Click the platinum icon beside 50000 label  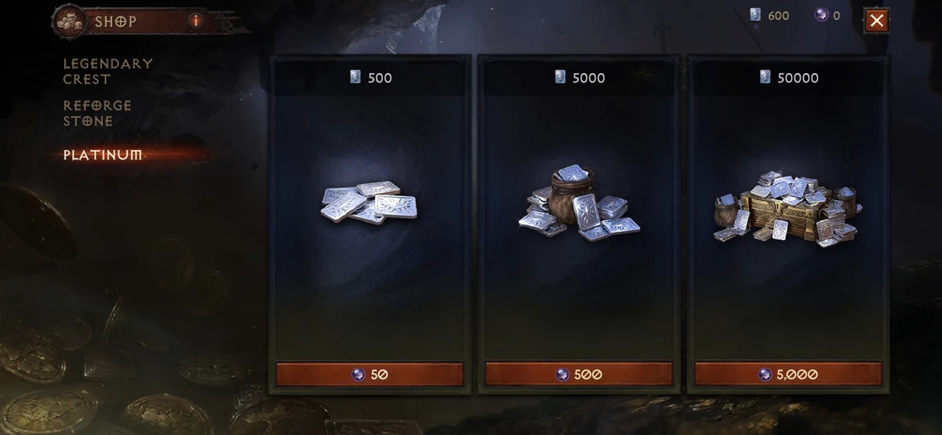tap(765, 77)
